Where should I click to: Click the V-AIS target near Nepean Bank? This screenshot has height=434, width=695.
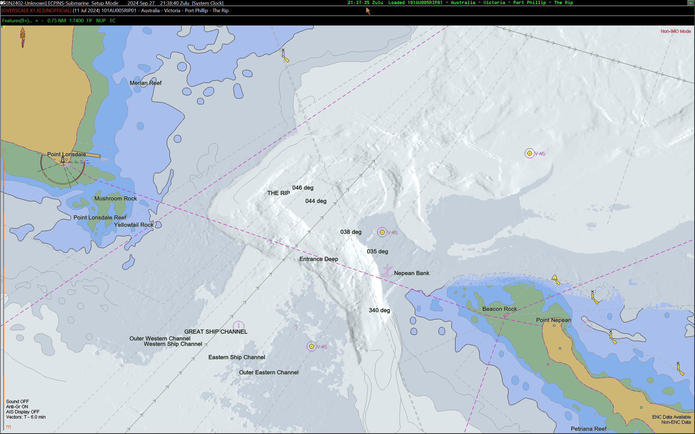382,232
